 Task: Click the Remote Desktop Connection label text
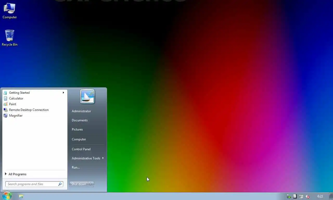tap(29, 110)
